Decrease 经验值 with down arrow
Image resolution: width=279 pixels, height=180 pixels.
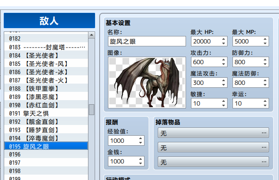coord(141,143)
